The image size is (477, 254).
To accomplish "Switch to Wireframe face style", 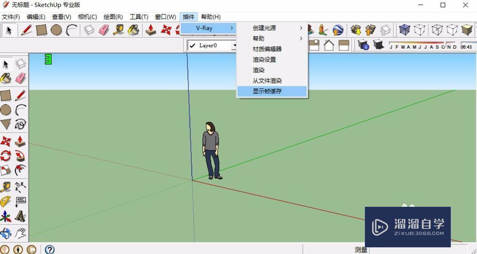I will point(437,30).
